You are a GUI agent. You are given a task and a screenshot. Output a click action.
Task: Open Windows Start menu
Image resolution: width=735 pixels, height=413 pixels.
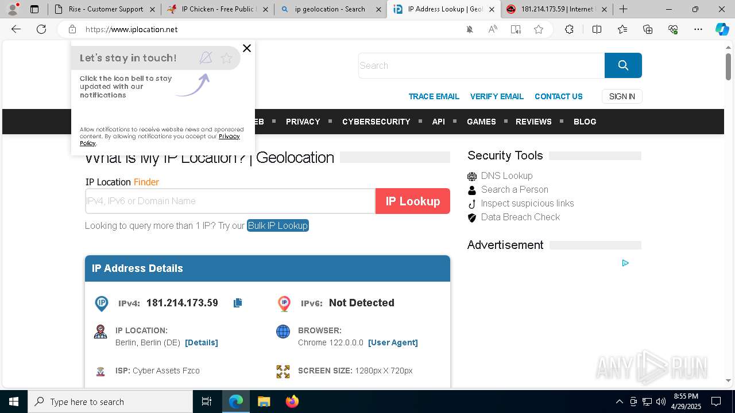coord(14,402)
